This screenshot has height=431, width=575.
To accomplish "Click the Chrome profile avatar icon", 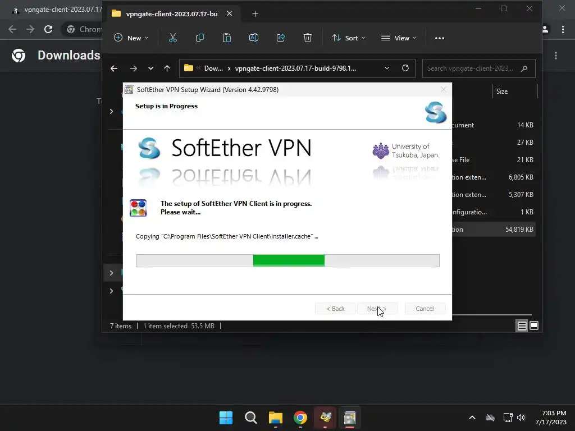I will [x=545, y=29].
